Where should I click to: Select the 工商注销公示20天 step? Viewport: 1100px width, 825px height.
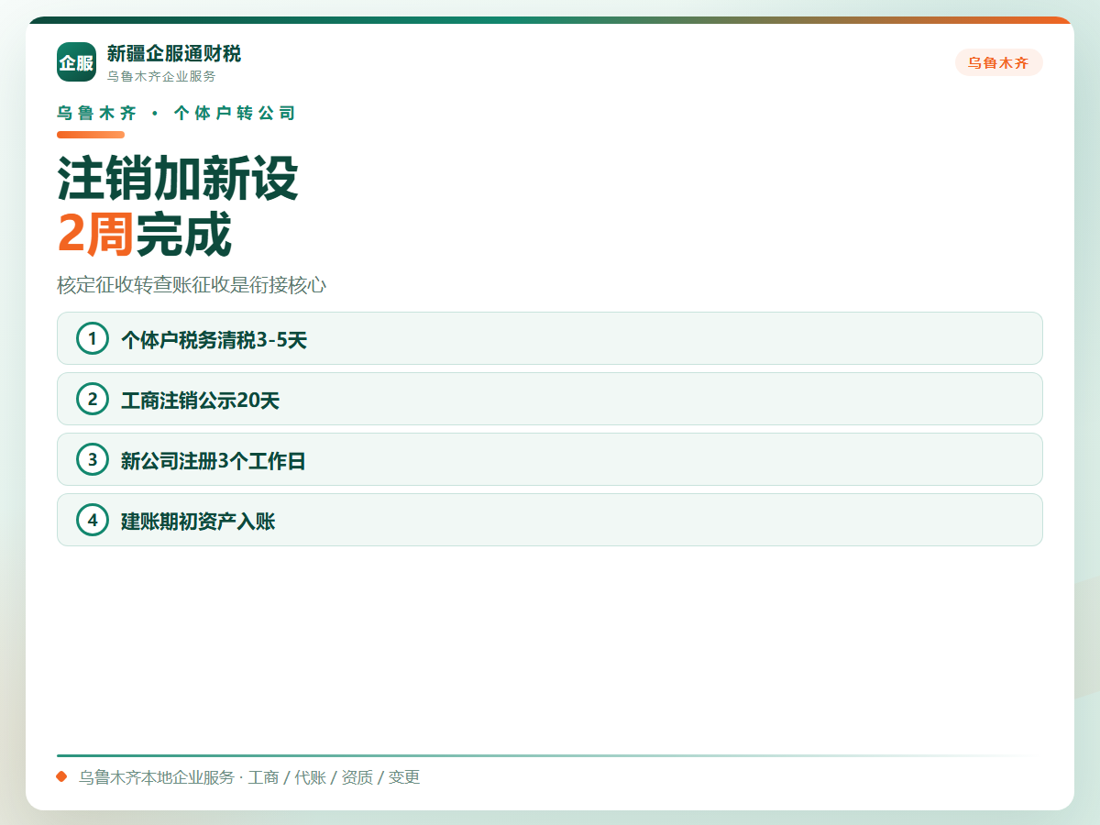click(550, 399)
